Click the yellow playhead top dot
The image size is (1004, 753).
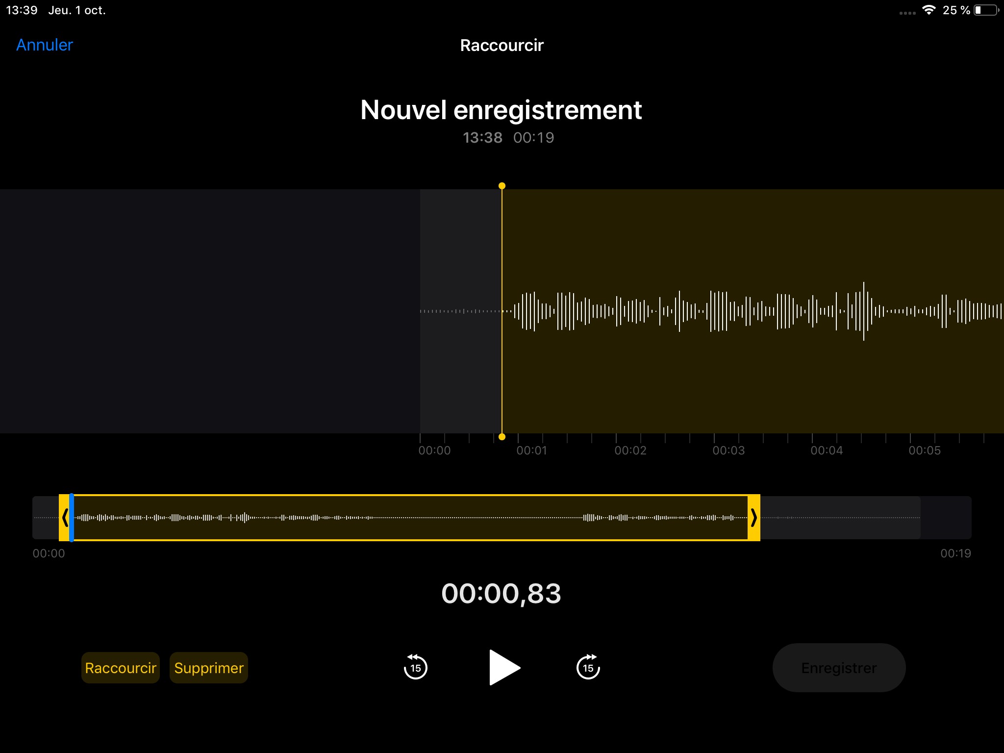click(502, 186)
